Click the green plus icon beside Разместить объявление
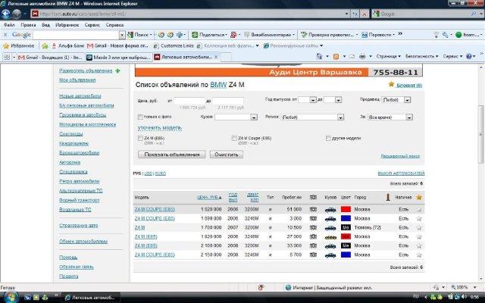Image resolution: width=485 pixels, height=303 pixels. (118, 70)
